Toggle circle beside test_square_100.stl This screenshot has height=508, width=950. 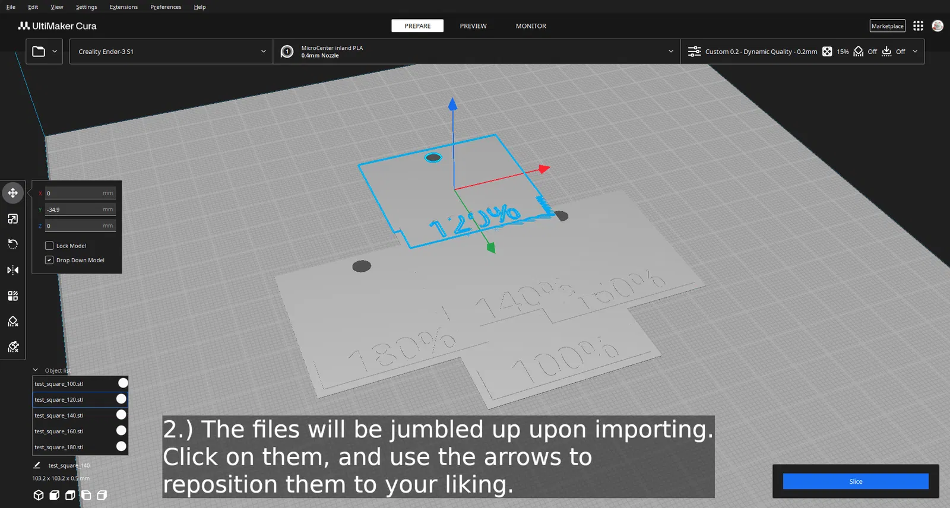point(123,383)
